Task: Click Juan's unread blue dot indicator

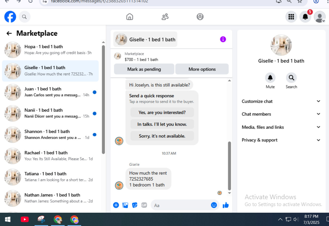Action: (94, 92)
